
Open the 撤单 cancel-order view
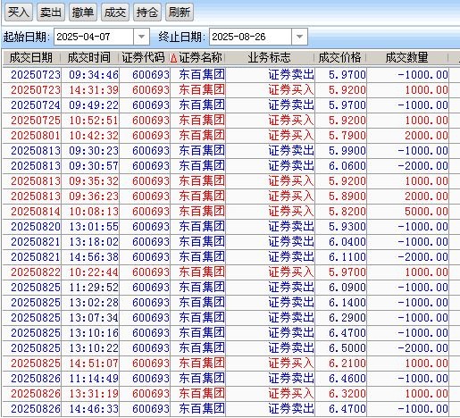83,13
